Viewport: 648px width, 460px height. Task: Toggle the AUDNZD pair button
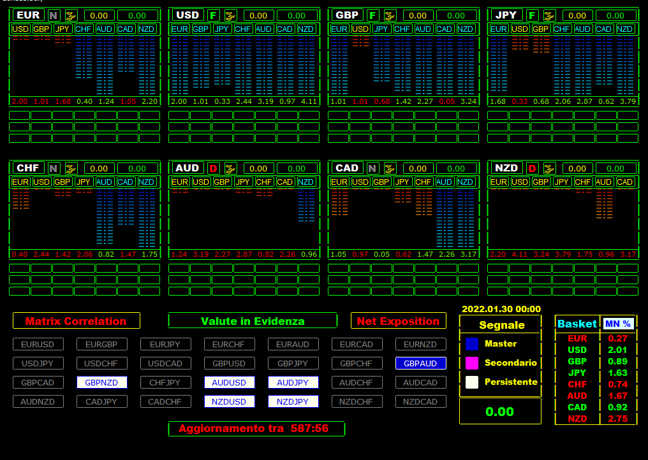click(x=38, y=401)
